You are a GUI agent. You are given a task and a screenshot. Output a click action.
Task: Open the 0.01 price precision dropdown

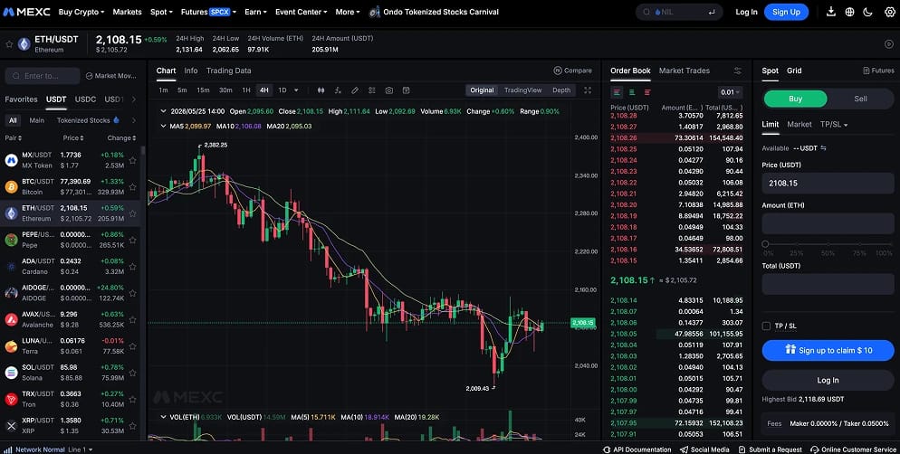730,92
